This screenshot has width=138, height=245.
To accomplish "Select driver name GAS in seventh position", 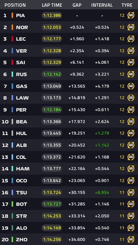I will 22,86.
